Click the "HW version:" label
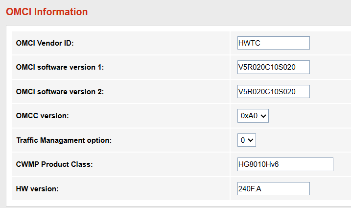This screenshot has width=351, height=208. [37, 189]
